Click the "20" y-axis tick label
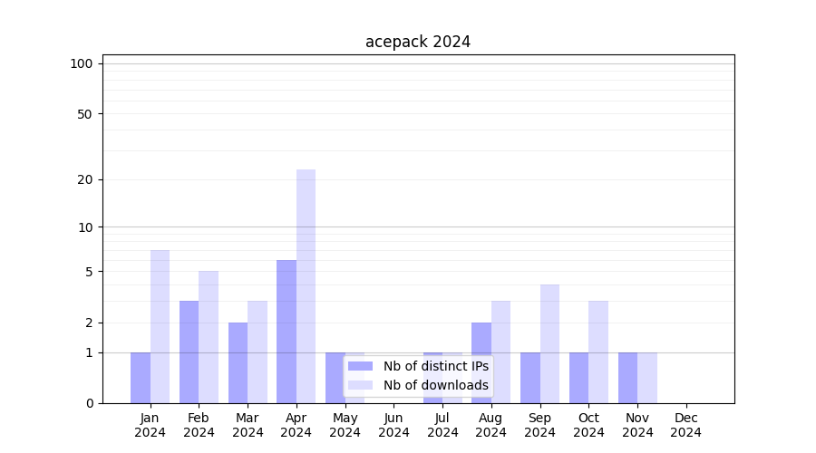This screenshot has width=816, height=453. click(x=85, y=179)
